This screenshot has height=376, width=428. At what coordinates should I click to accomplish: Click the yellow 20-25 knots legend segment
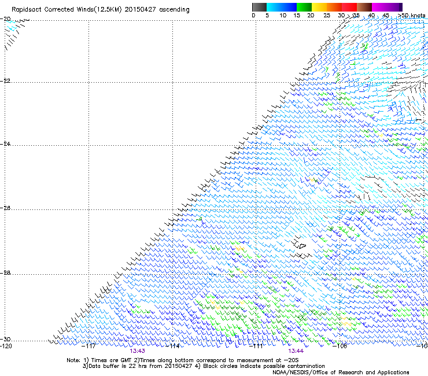click(319, 7)
